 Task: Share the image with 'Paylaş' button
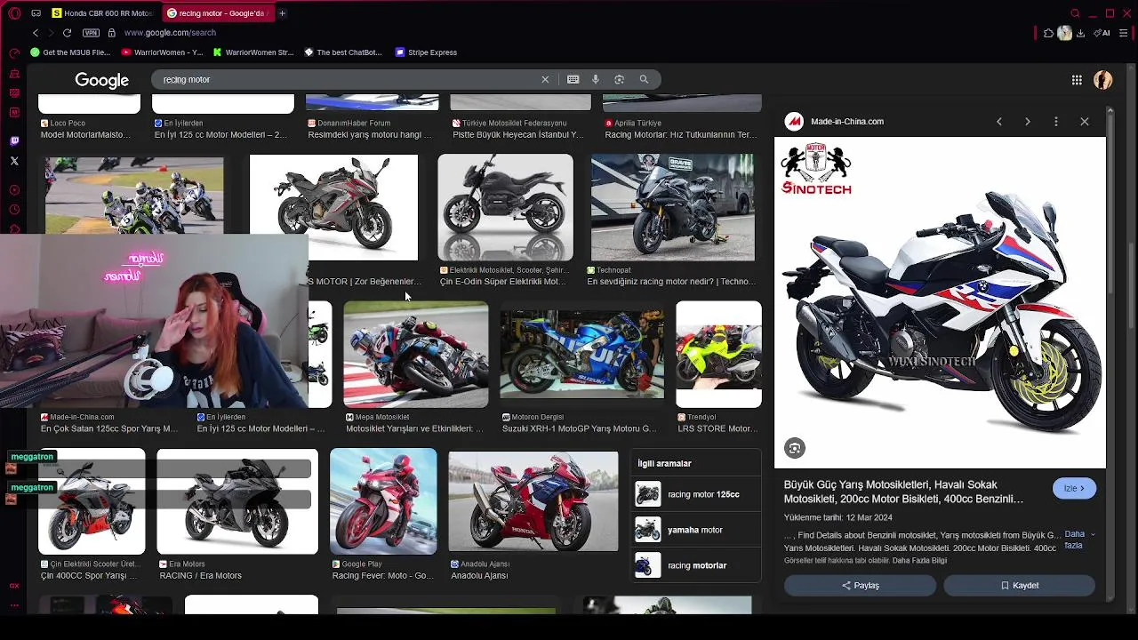tap(860, 585)
